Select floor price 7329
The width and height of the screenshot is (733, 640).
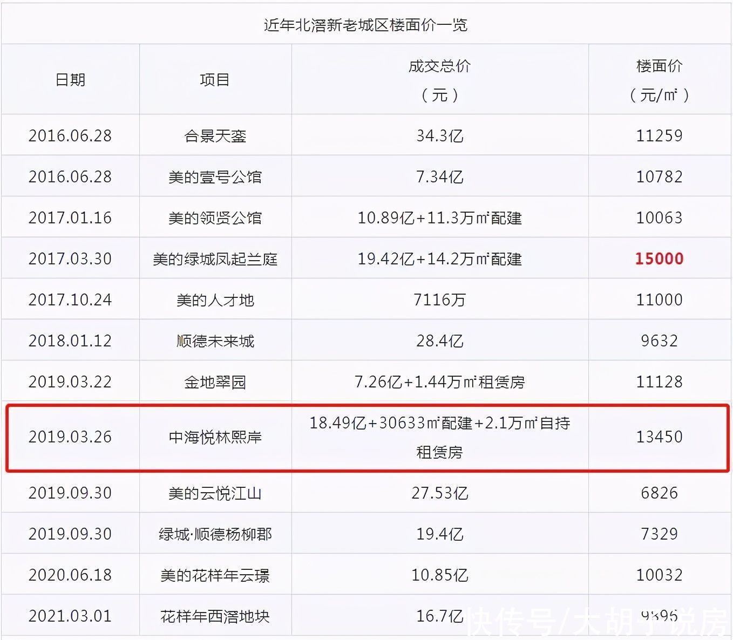(659, 534)
